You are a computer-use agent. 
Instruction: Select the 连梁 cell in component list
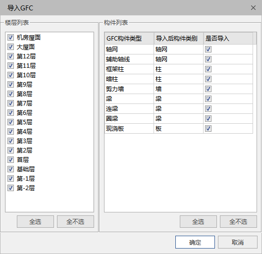click(x=129, y=109)
